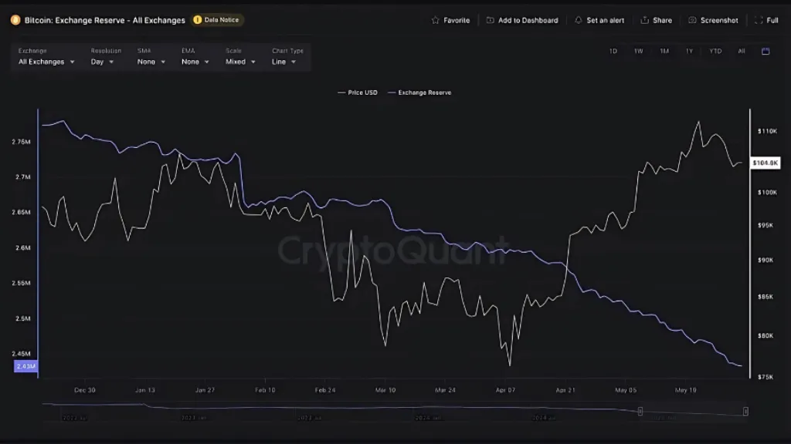The height and width of the screenshot is (444, 791).
Task: Select the All time range
Action: click(x=741, y=51)
